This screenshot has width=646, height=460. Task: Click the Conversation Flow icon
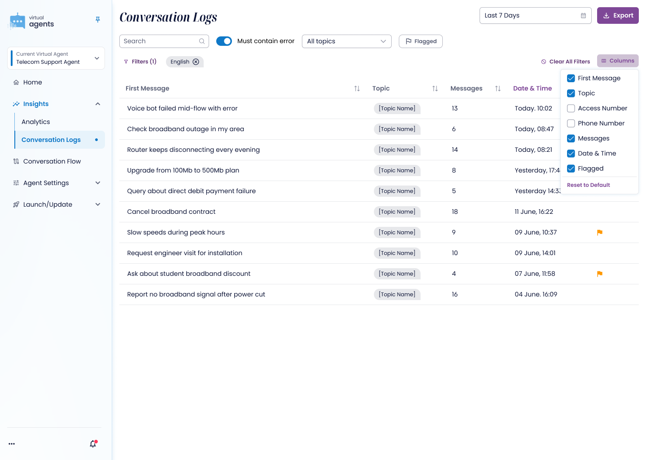(16, 162)
